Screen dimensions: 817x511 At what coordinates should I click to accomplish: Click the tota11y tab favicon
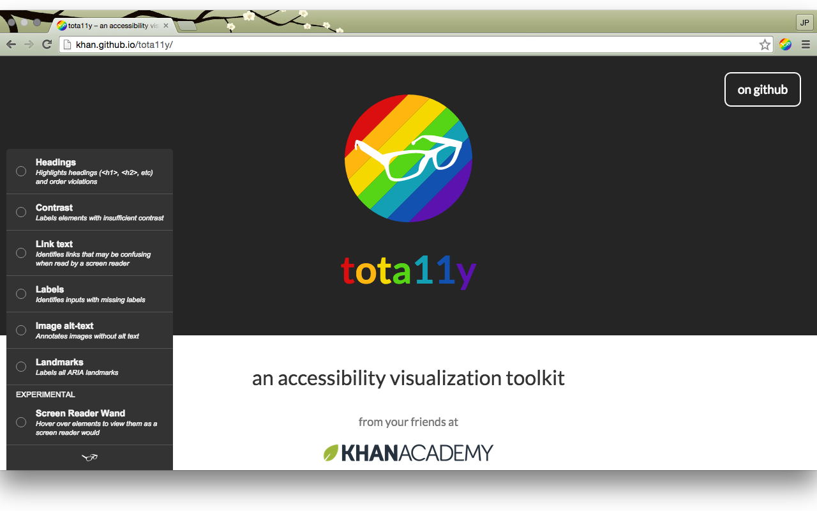tap(61, 26)
